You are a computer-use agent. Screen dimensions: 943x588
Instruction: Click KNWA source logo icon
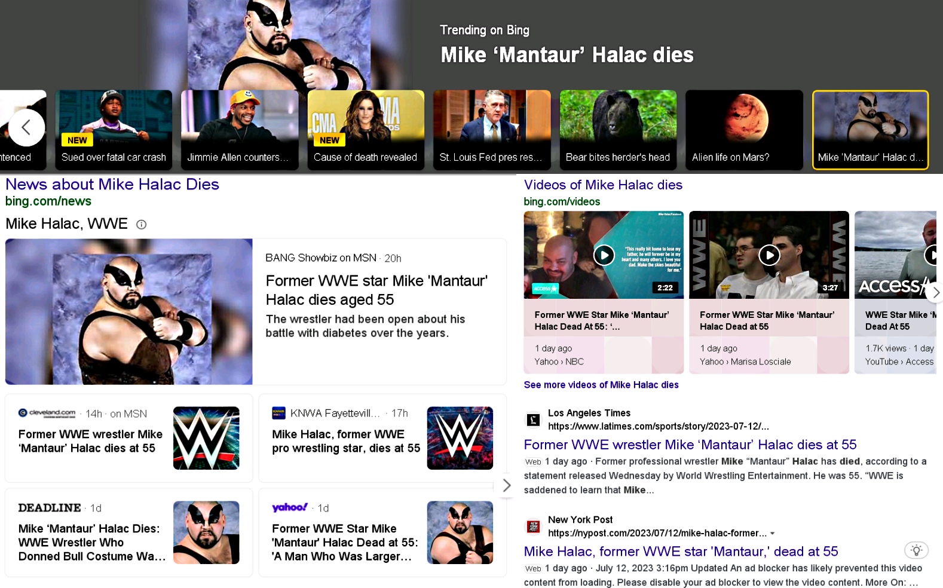278,413
